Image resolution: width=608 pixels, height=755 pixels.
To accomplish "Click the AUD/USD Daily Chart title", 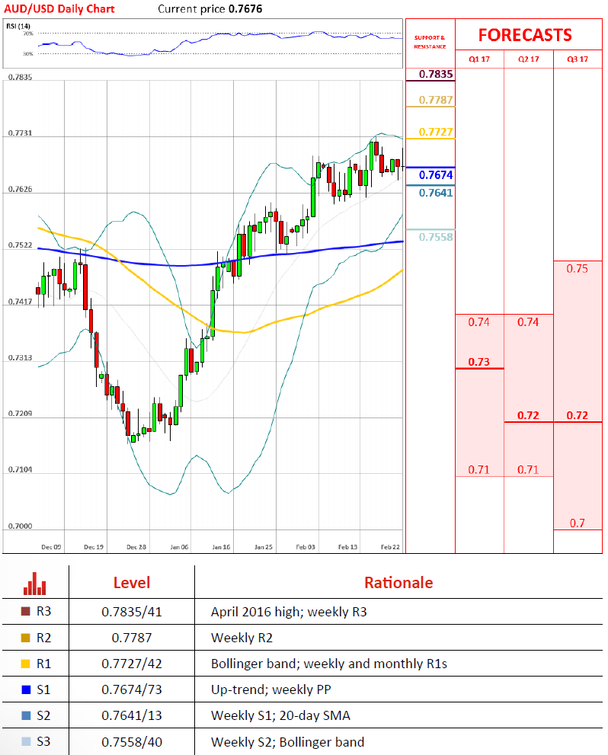I will coord(59,8).
